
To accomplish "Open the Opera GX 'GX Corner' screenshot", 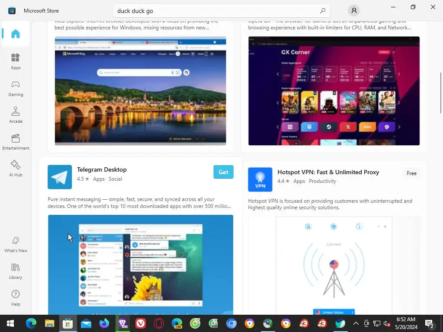I will coord(334,91).
